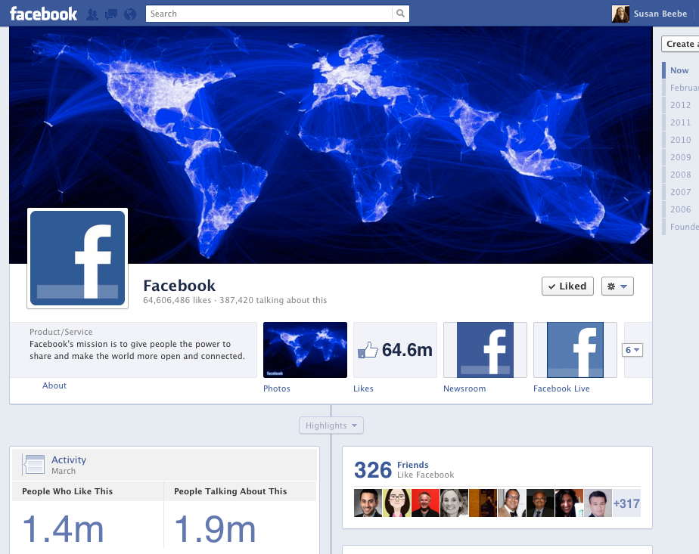699x554 pixels.
Task: Click the Activity box icon
Action: point(34,465)
